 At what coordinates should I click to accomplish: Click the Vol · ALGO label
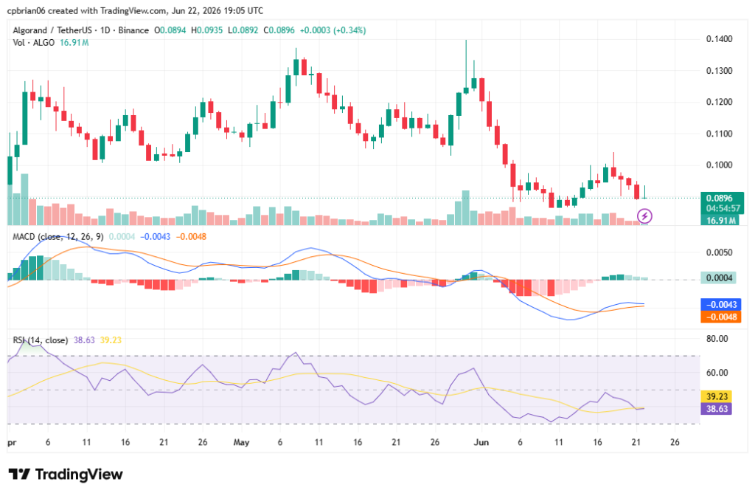[x=34, y=42]
